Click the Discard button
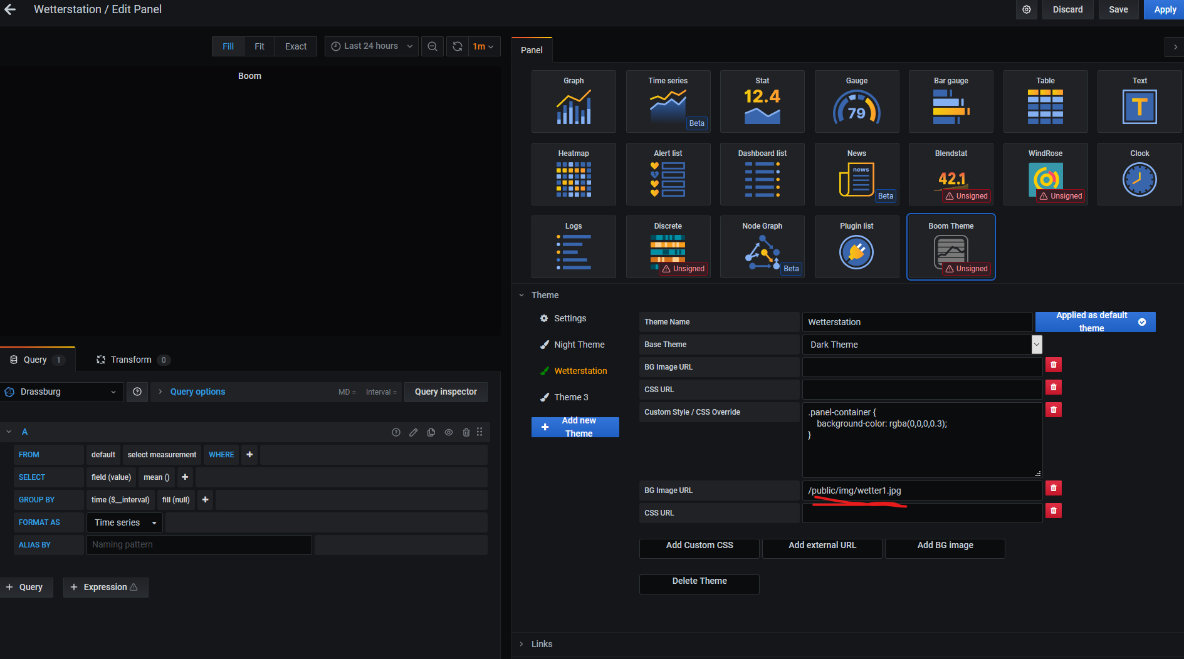Viewport: 1184px width, 659px height. [1067, 9]
